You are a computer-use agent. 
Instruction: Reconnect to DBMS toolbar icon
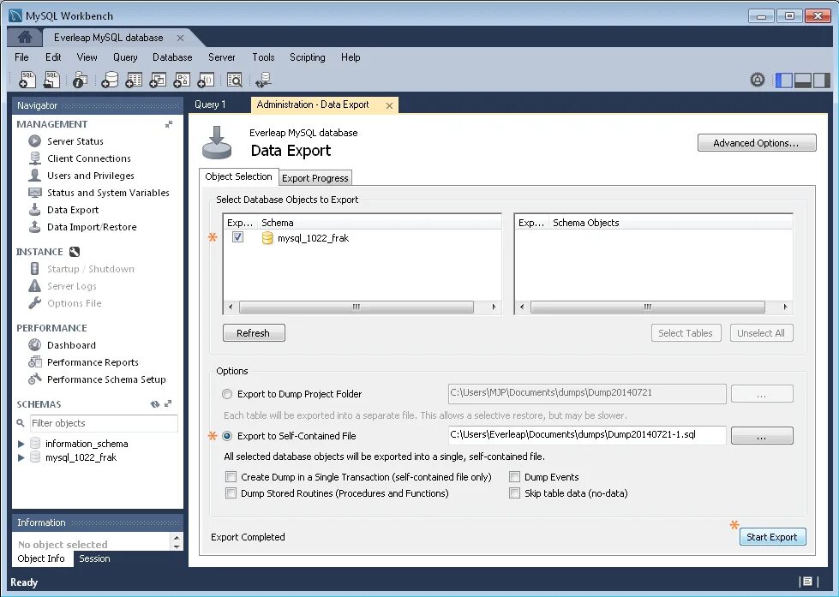(x=263, y=80)
